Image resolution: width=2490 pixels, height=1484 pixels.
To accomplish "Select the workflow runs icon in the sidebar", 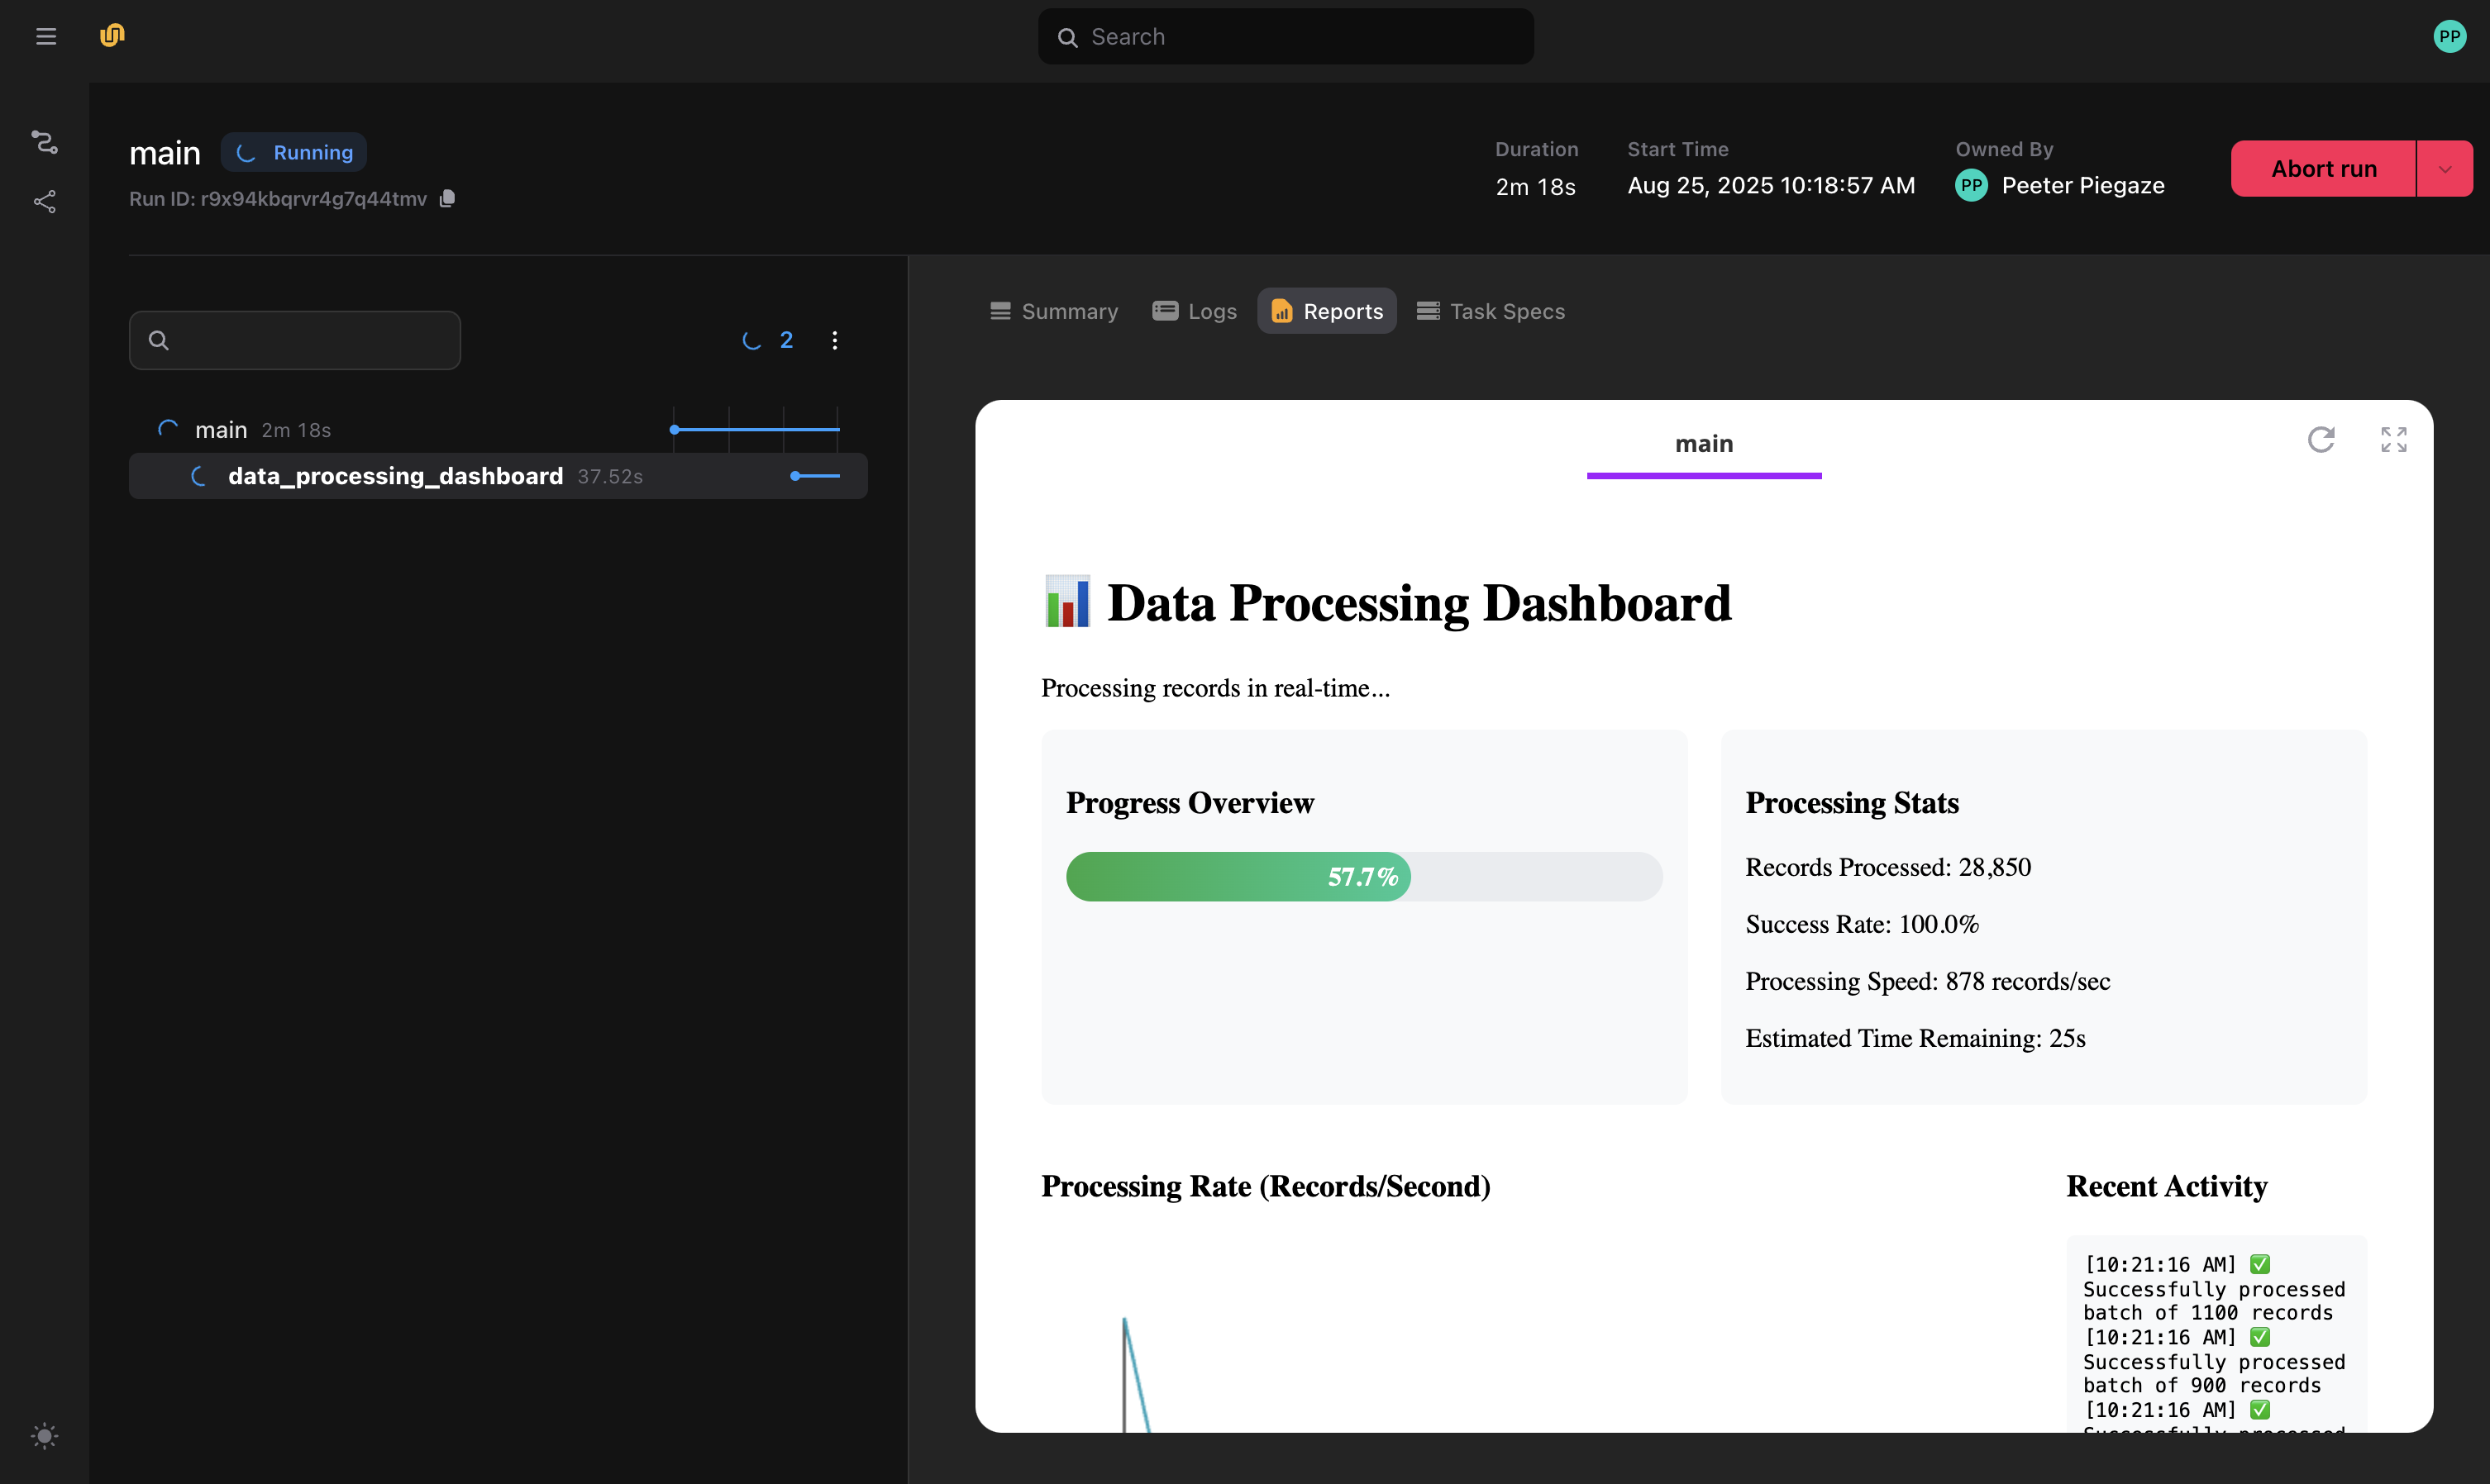I will 45,142.
